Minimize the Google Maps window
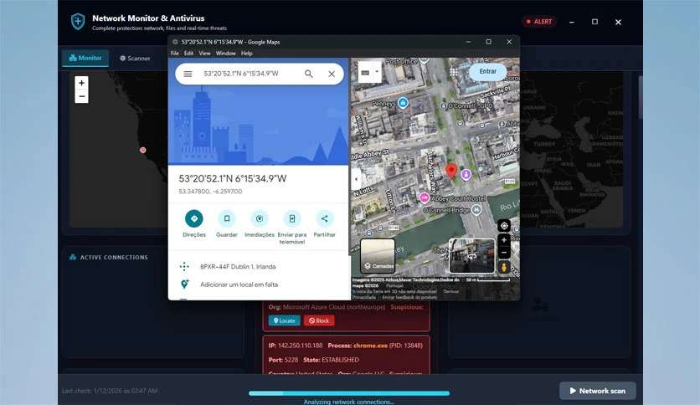Screen dimensions: 700x405 click(468, 42)
